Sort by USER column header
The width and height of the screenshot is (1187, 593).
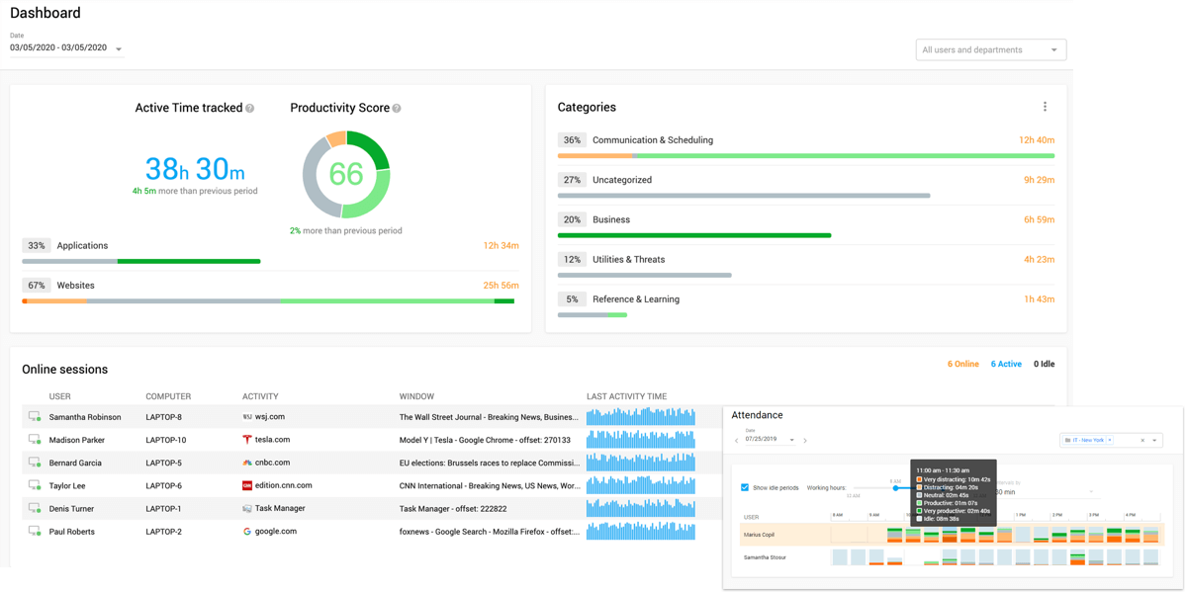point(60,396)
